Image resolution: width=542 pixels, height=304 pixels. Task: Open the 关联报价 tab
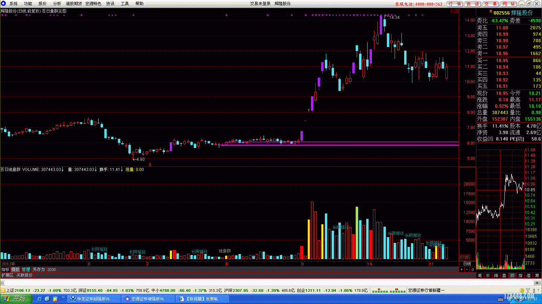click(25, 275)
